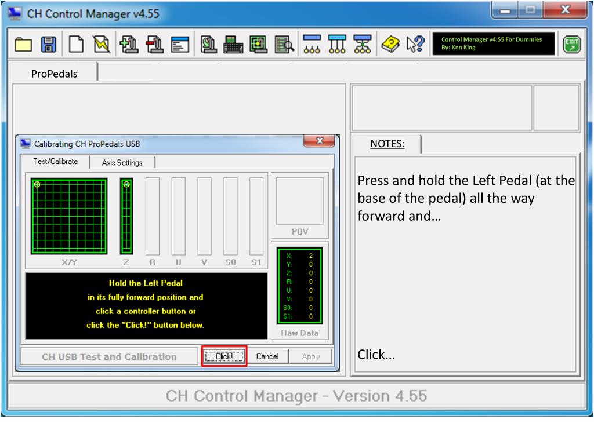Viewport: 594px width, 445px height.
Task: Click the Calibrating dialog title icon
Action: [26, 144]
